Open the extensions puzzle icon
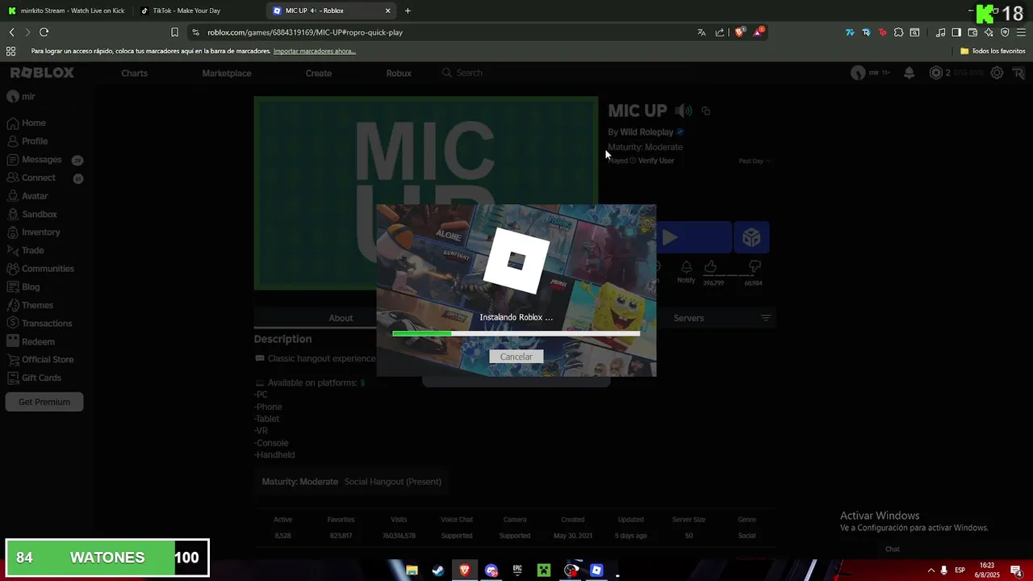The width and height of the screenshot is (1033, 581). tap(898, 32)
